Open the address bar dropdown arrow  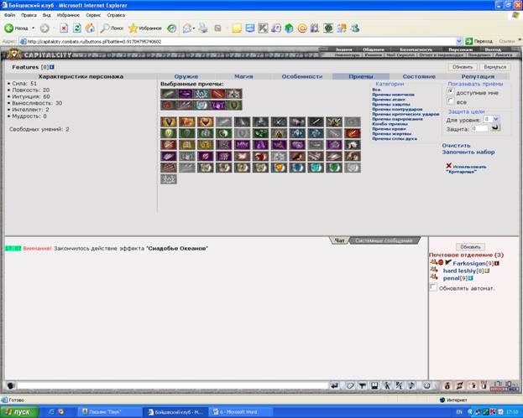pyautogui.click(x=459, y=41)
